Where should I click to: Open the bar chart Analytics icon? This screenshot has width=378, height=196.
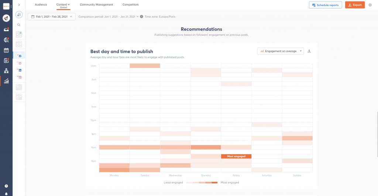(x=6, y=81)
